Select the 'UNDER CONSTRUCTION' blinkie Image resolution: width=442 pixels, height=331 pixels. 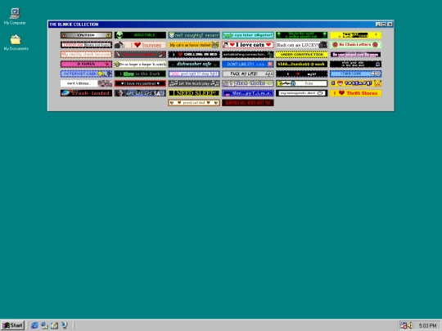[301, 54]
